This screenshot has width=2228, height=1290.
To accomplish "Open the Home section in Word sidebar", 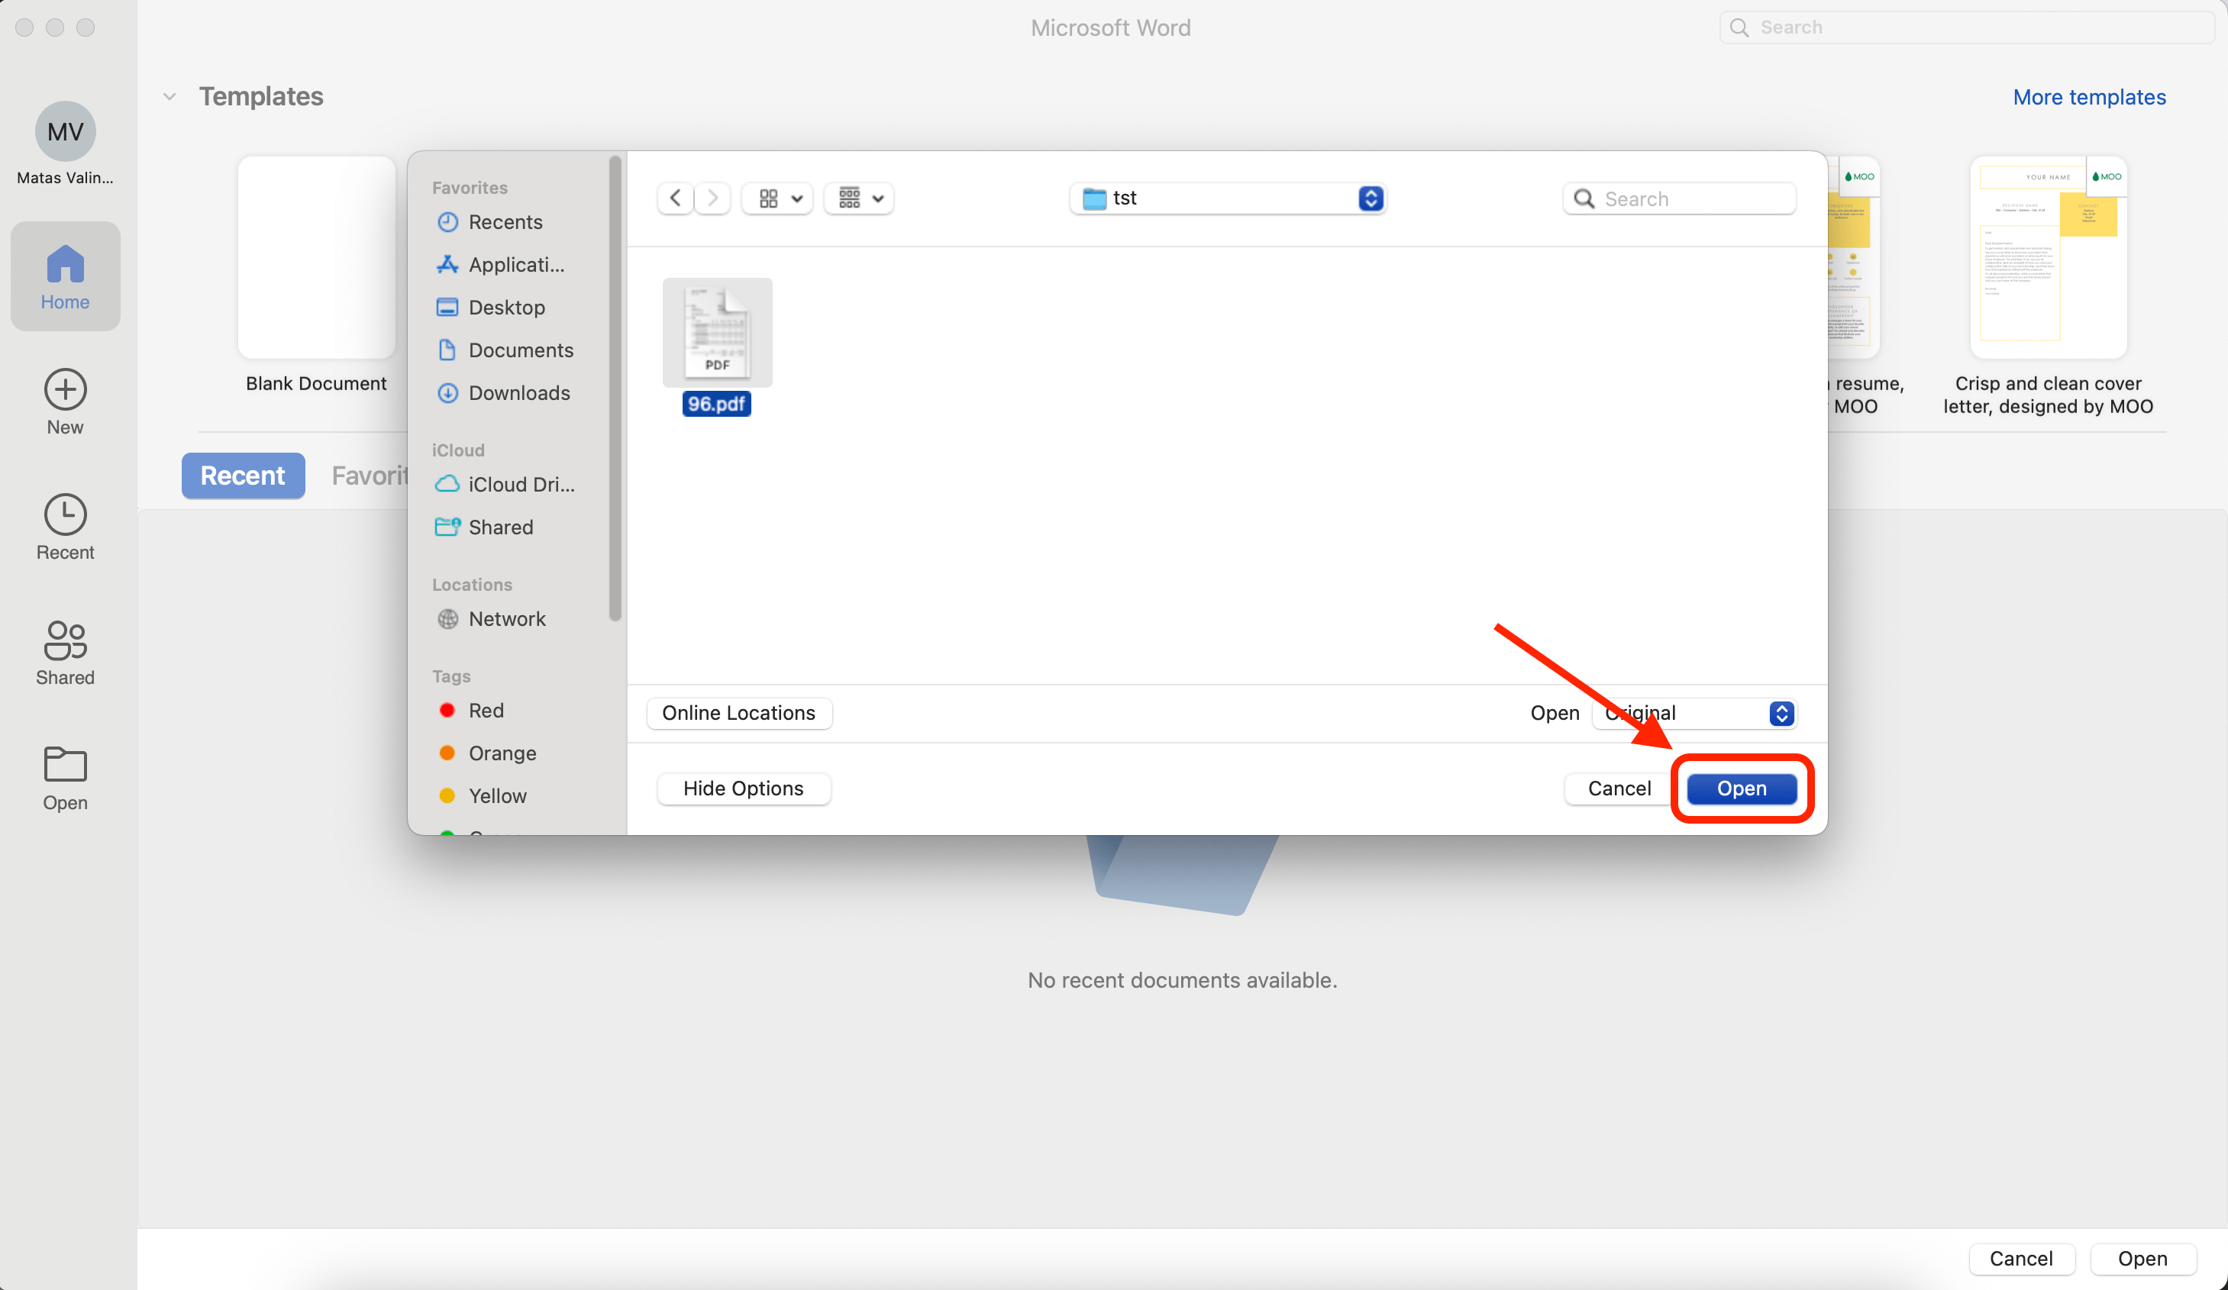I will [66, 277].
